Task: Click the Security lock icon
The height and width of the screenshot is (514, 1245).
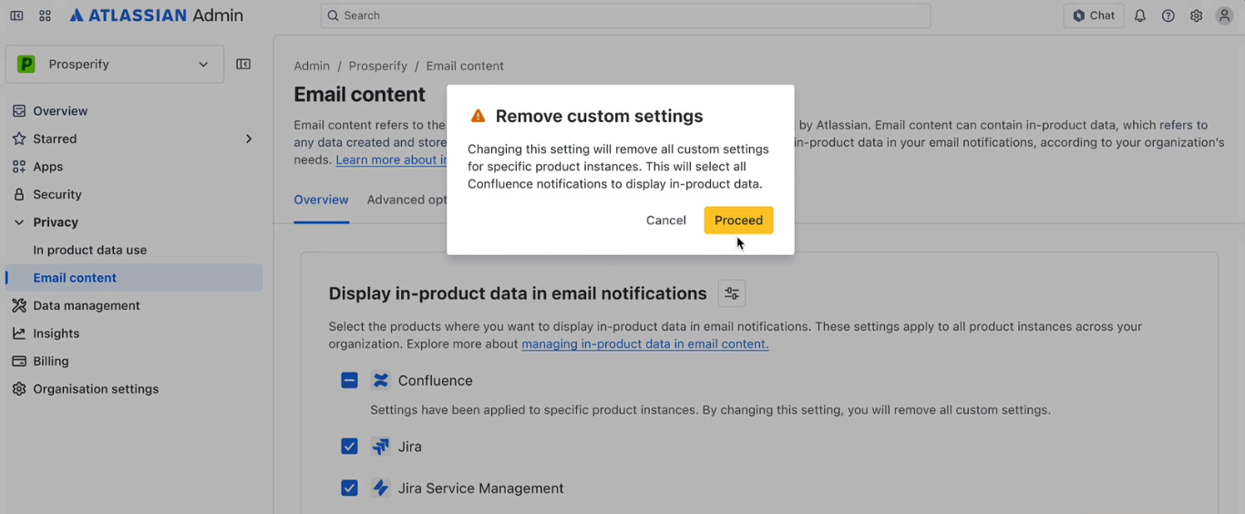Action: pyautogui.click(x=19, y=194)
